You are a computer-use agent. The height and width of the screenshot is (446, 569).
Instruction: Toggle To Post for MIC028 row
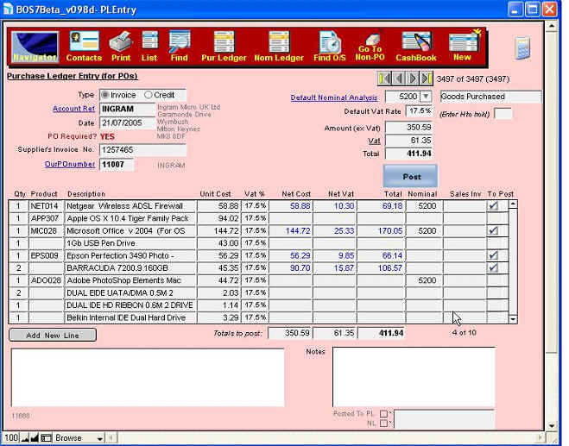pos(494,230)
